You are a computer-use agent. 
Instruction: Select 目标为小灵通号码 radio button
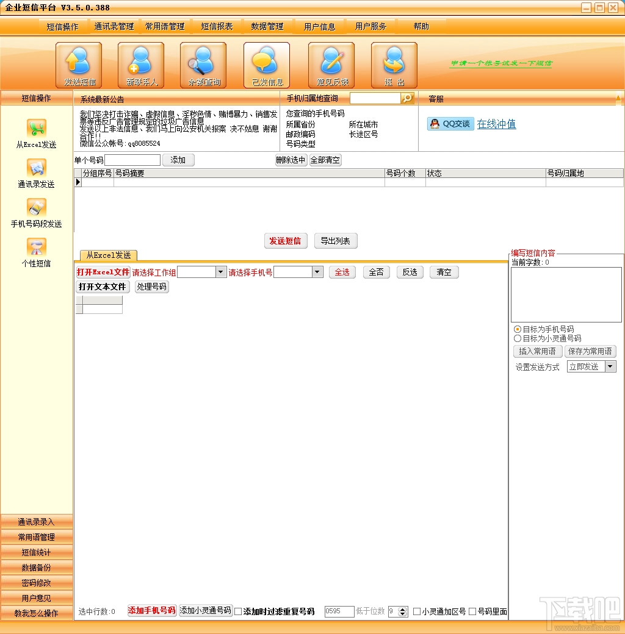point(518,338)
